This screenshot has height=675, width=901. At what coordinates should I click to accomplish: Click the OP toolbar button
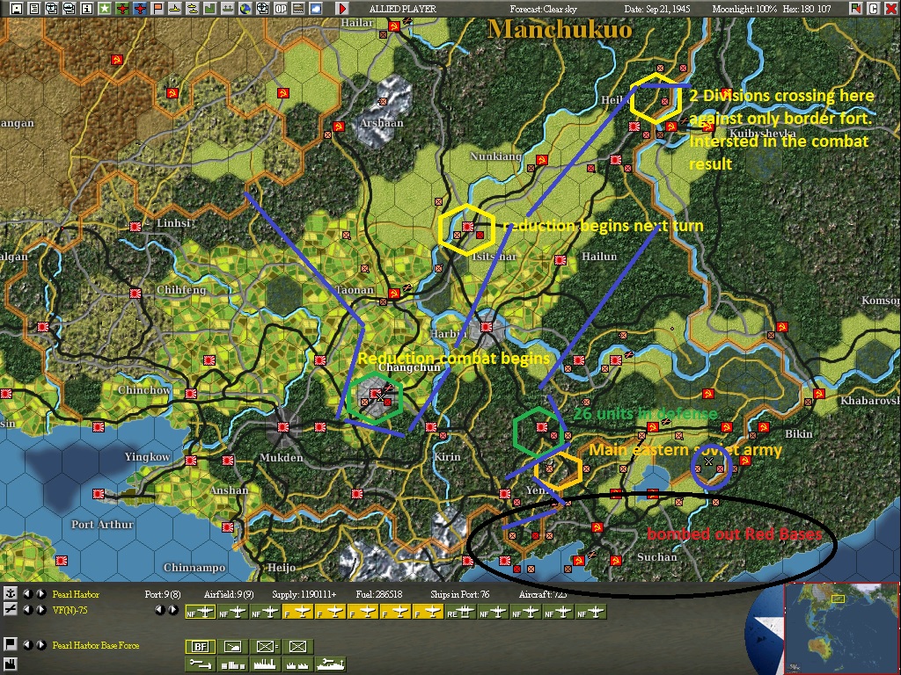[281, 9]
